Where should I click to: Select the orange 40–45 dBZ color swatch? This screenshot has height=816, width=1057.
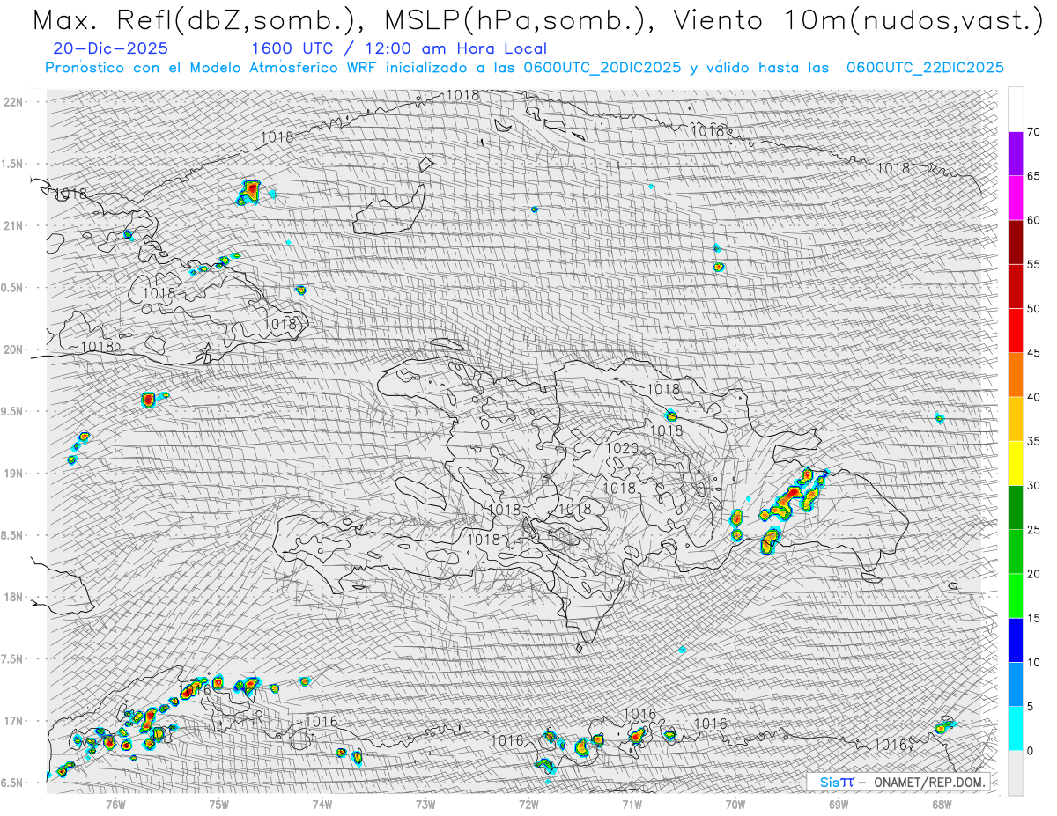click(1016, 375)
